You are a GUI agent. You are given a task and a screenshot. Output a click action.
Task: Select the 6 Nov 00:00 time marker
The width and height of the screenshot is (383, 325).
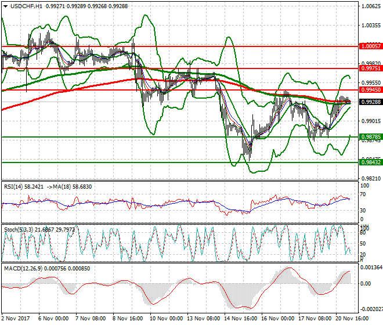[x=55, y=318]
